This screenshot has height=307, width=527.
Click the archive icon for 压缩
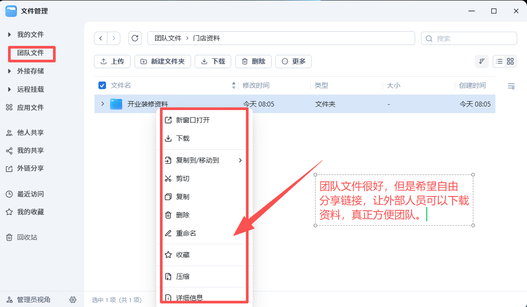click(x=168, y=277)
